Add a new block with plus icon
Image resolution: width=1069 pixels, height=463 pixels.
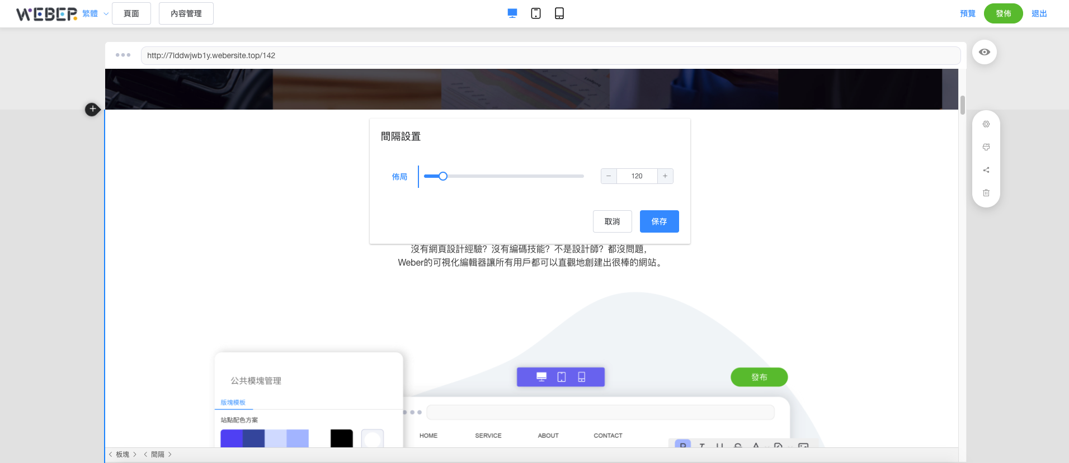(93, 109)
